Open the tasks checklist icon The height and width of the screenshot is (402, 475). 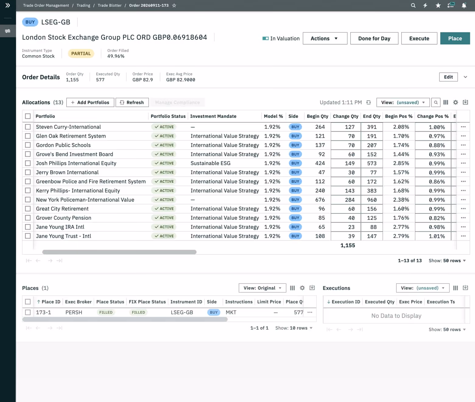(x=451, y=5)
